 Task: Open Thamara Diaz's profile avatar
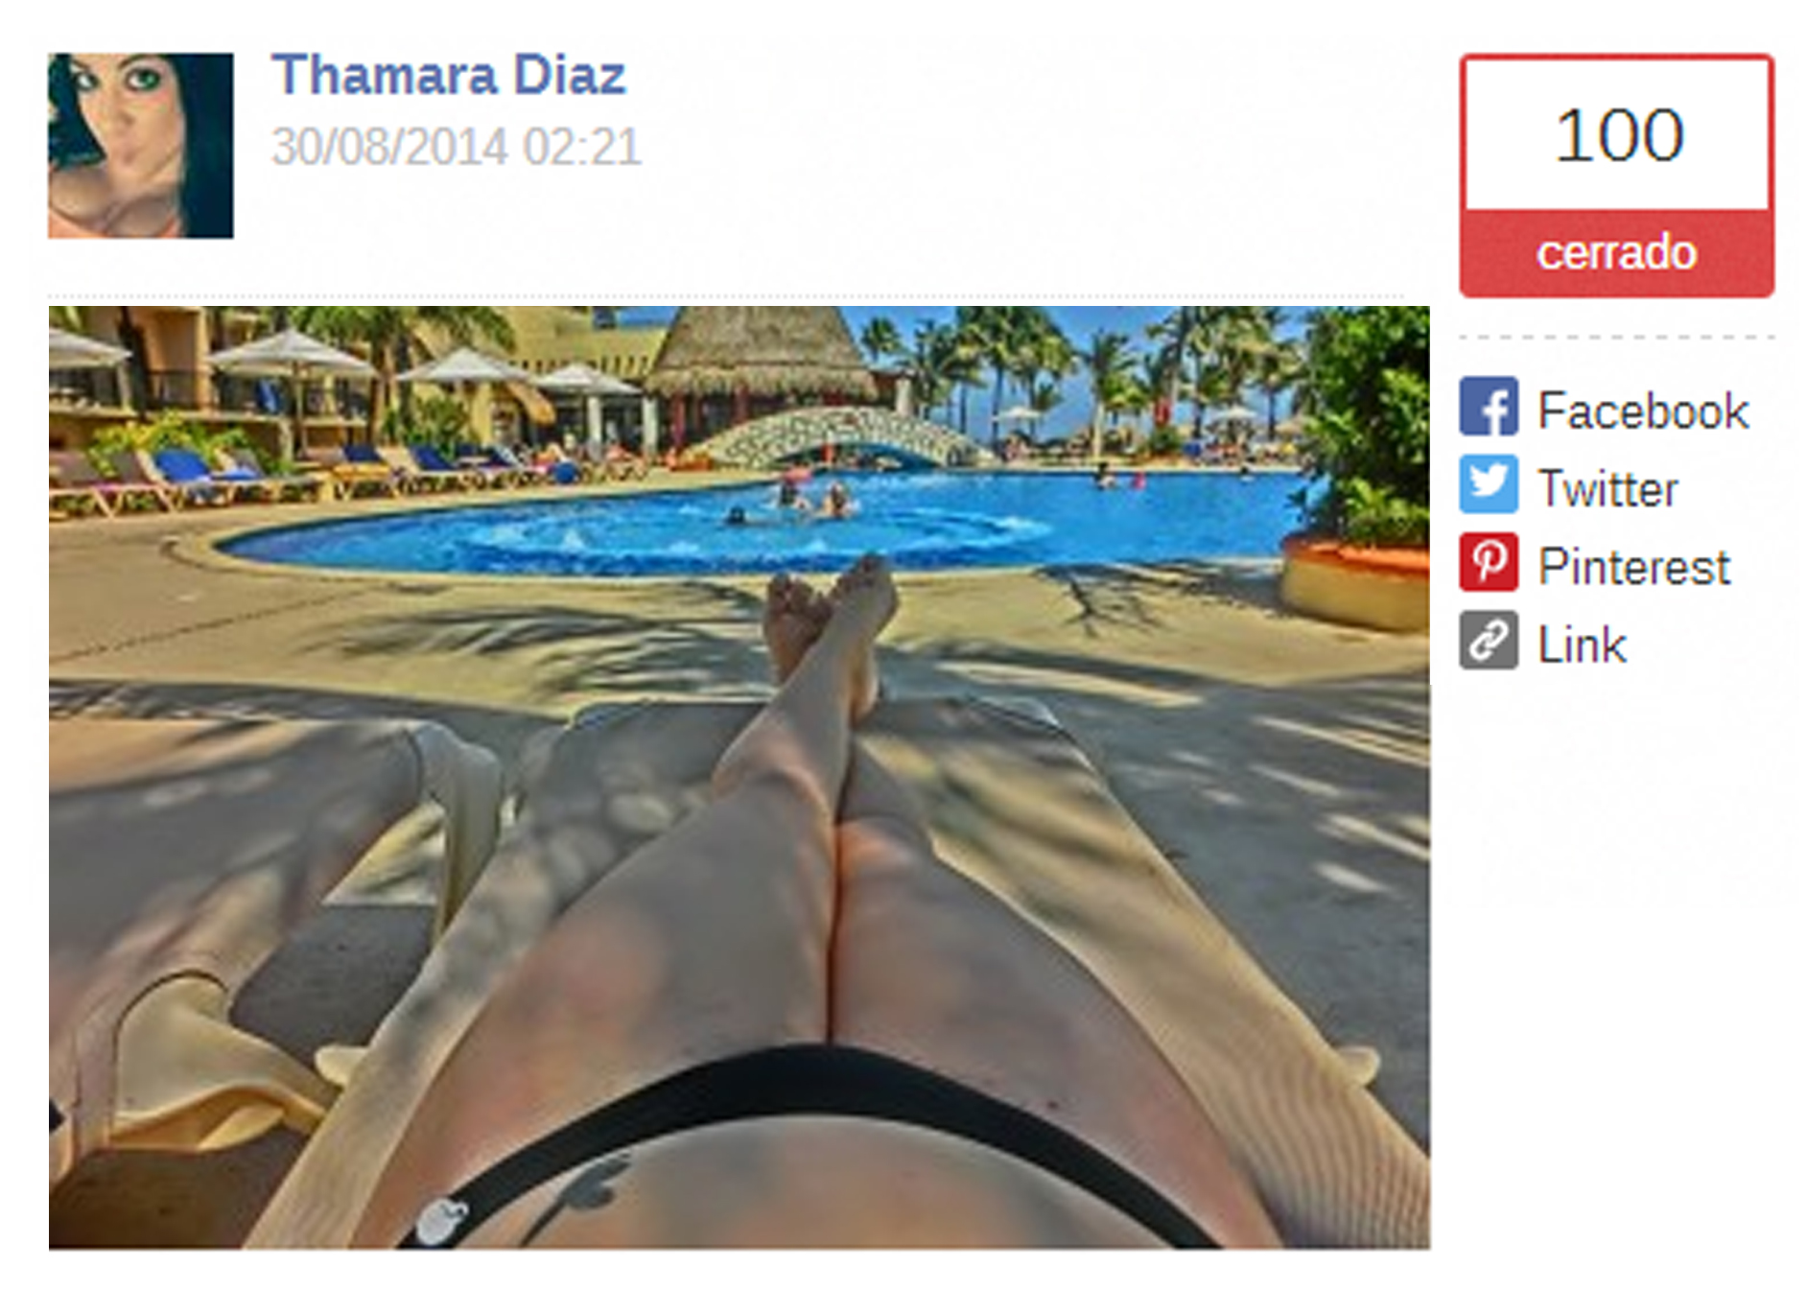point(141,146)
